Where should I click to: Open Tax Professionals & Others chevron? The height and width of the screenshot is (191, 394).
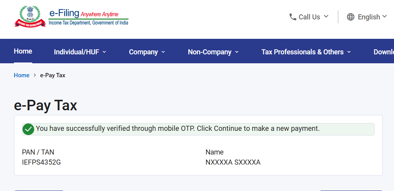pyautogui.click(x=349, y=52)
